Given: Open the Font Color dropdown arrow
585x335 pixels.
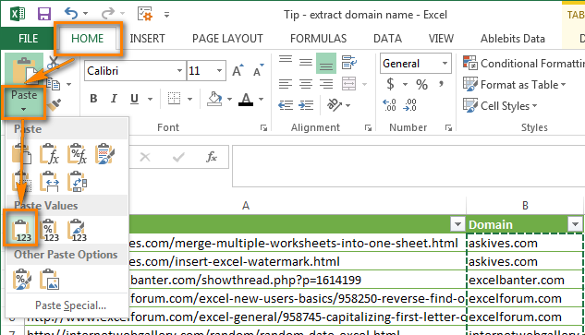Looking at the screenshot, I should (x=262, y=99).
